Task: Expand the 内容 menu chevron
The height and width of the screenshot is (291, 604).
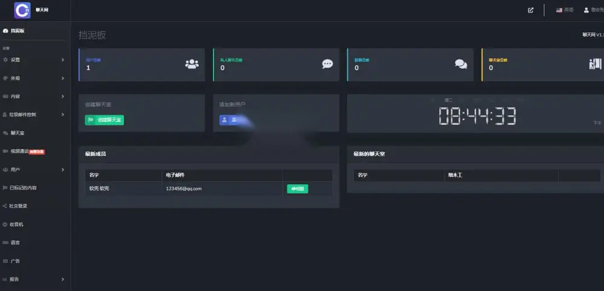Action: (x=63, y=97)
